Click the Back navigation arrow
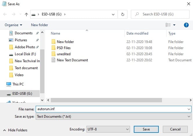 coord(5,14)
